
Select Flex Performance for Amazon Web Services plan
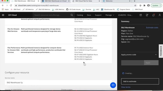pos(58,54)
